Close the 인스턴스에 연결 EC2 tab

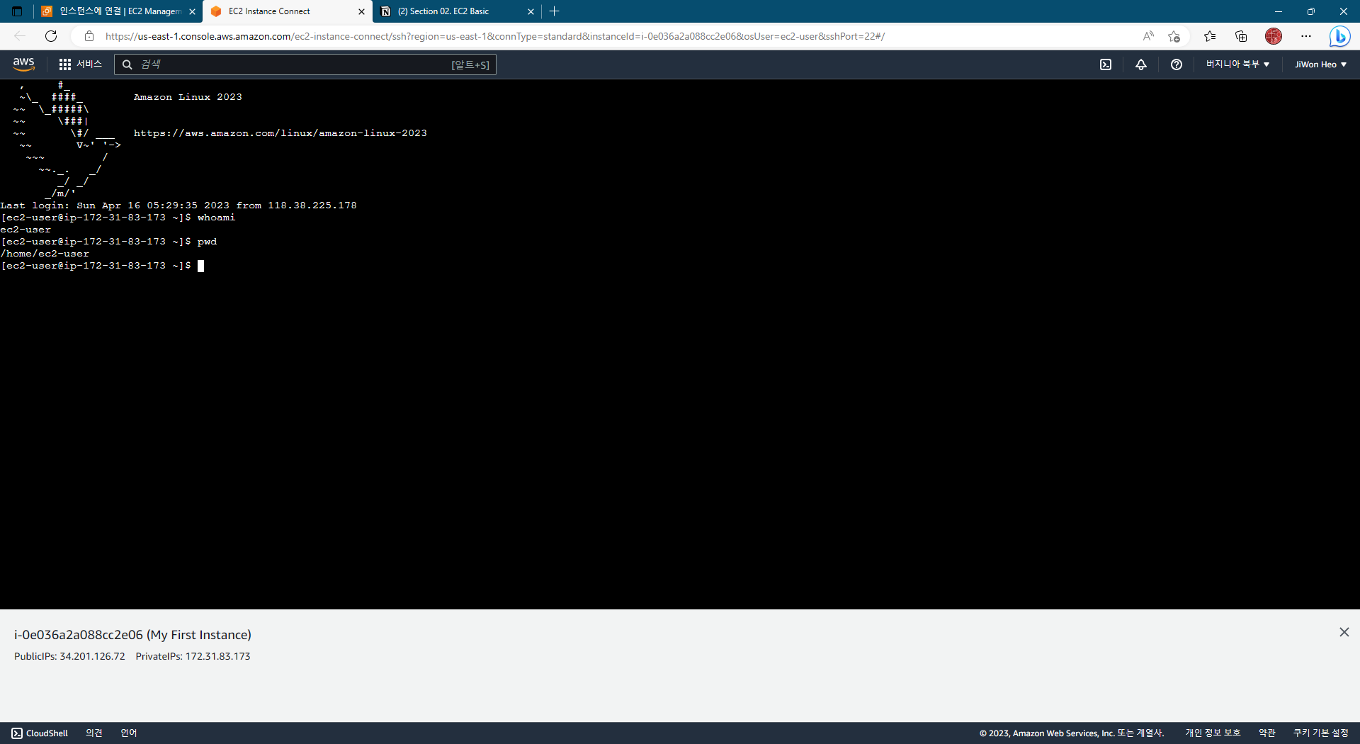[192, 11]
